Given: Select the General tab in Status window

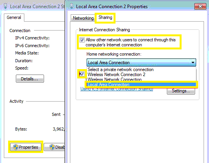Looking at the screenshot, I should point(14,17).
